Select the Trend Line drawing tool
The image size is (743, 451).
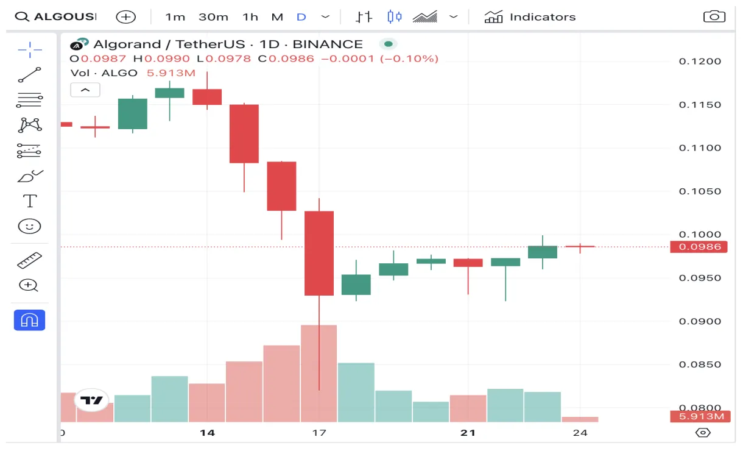(x=29, y=74)
